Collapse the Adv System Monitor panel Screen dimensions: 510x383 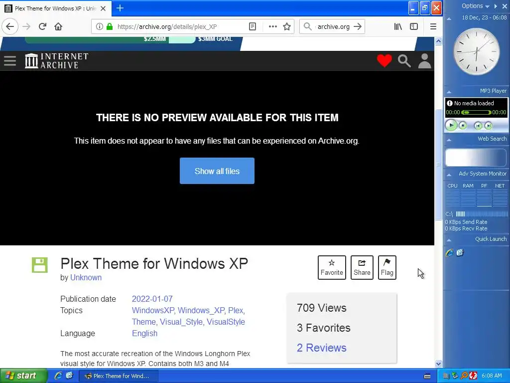coord(449,175)
